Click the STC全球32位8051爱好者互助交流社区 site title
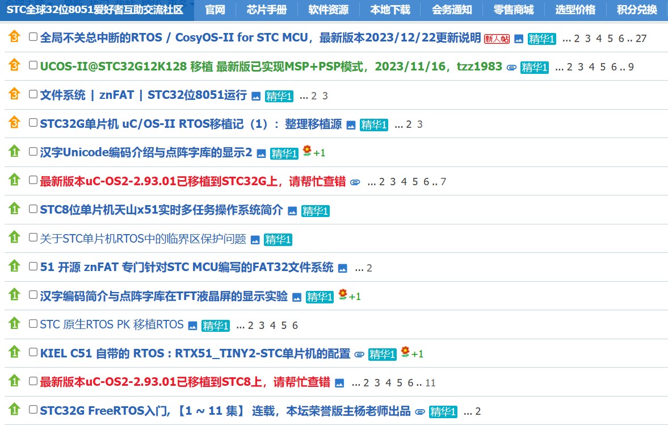The height and width of the screenshot is (425, 668). (x=95, y=10)
